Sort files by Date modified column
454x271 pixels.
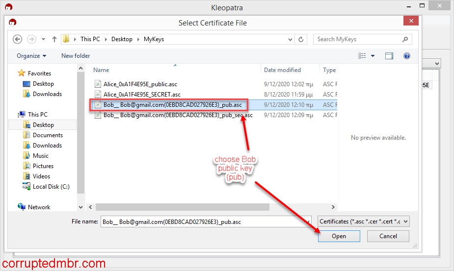(282, 70)
